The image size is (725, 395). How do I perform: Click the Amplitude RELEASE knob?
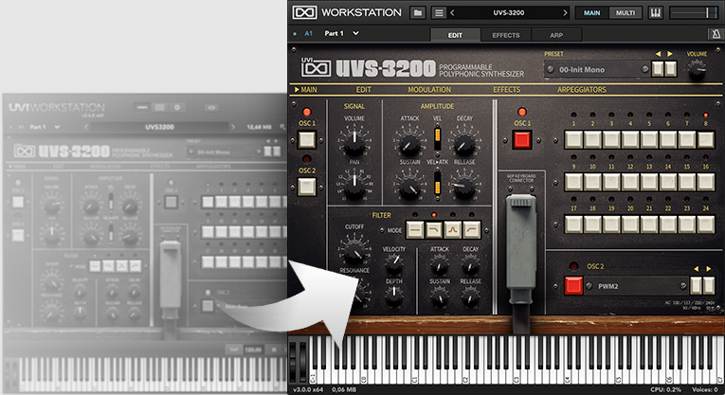pyautogui.click(x=464, y=186)
